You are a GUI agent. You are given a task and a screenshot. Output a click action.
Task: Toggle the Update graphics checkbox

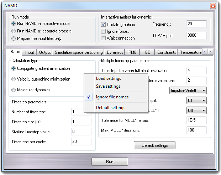[x=104, y=25]
